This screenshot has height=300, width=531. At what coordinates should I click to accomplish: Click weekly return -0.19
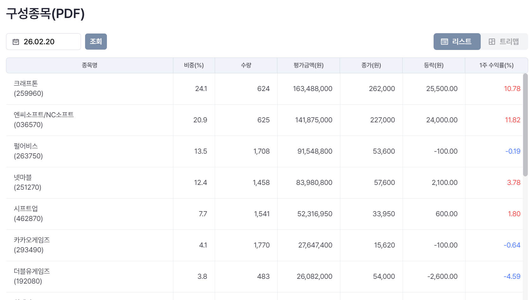(x=513, y=151)
